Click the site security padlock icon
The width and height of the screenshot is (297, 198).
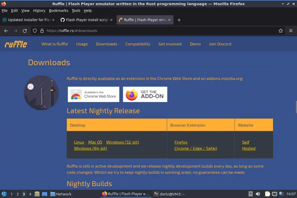[x=42, y=31]
